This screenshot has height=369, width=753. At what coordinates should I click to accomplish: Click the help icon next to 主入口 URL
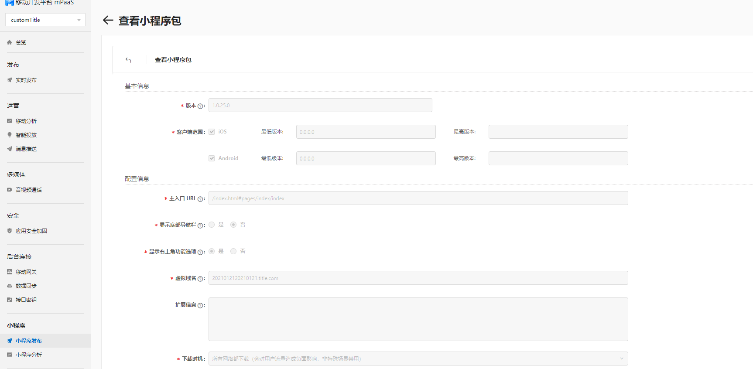click(x=200, y=199)
